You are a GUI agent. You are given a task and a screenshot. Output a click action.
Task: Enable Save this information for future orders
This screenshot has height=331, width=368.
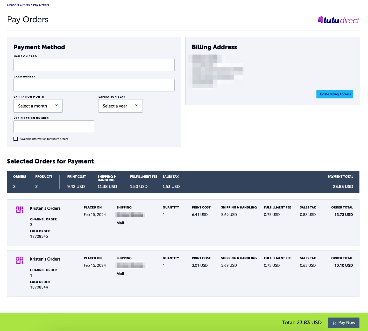pos(16,139)
